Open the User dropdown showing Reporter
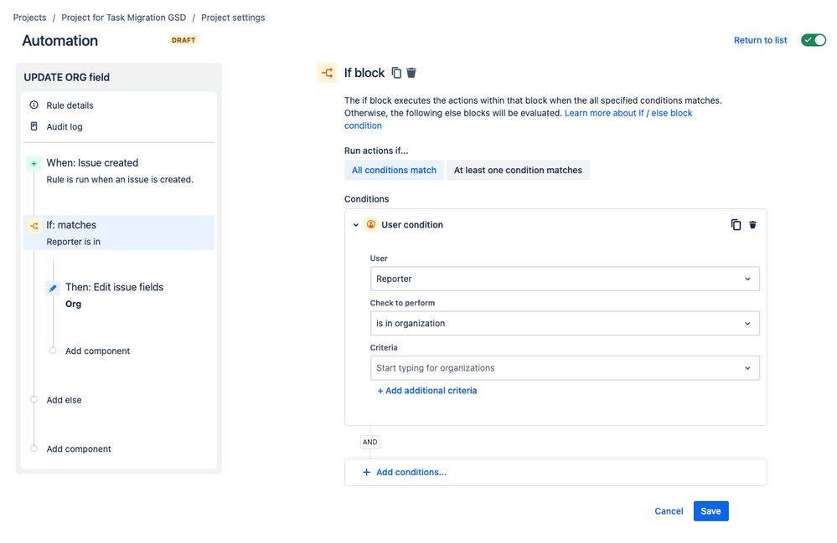Image resolution: width=837 pixels, height=543 pixels. coord(564,279)
